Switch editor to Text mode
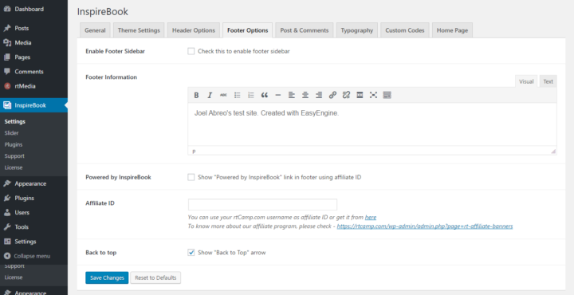The image size is (574, 295). [548, 81]
